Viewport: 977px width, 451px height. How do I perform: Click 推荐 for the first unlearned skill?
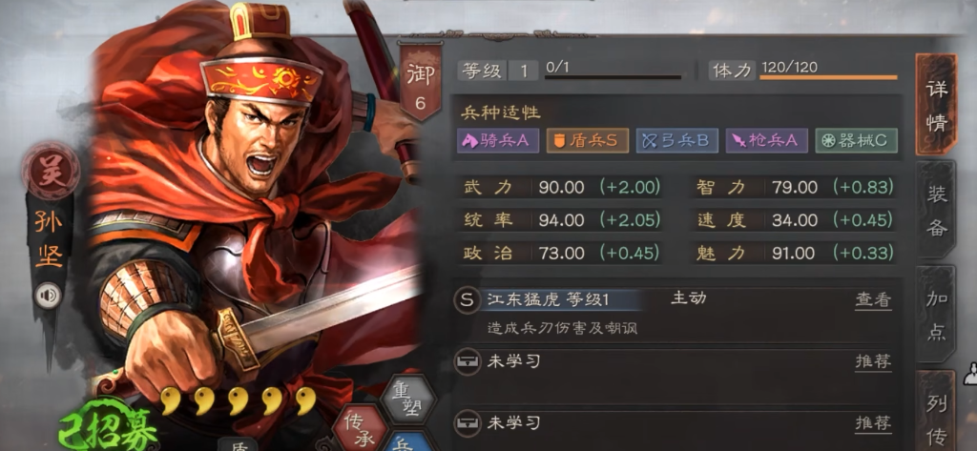(873, 362)
